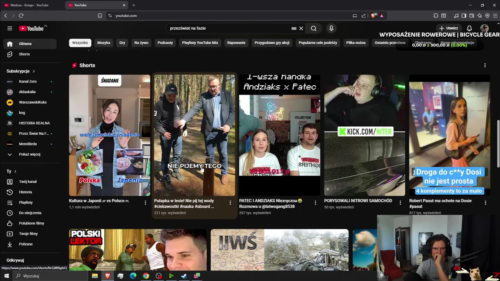Open MotoBieda subscription
Image resolution: width=500 pixels, height=281 pixels.
pyautogui.click(x=30, y=144)
